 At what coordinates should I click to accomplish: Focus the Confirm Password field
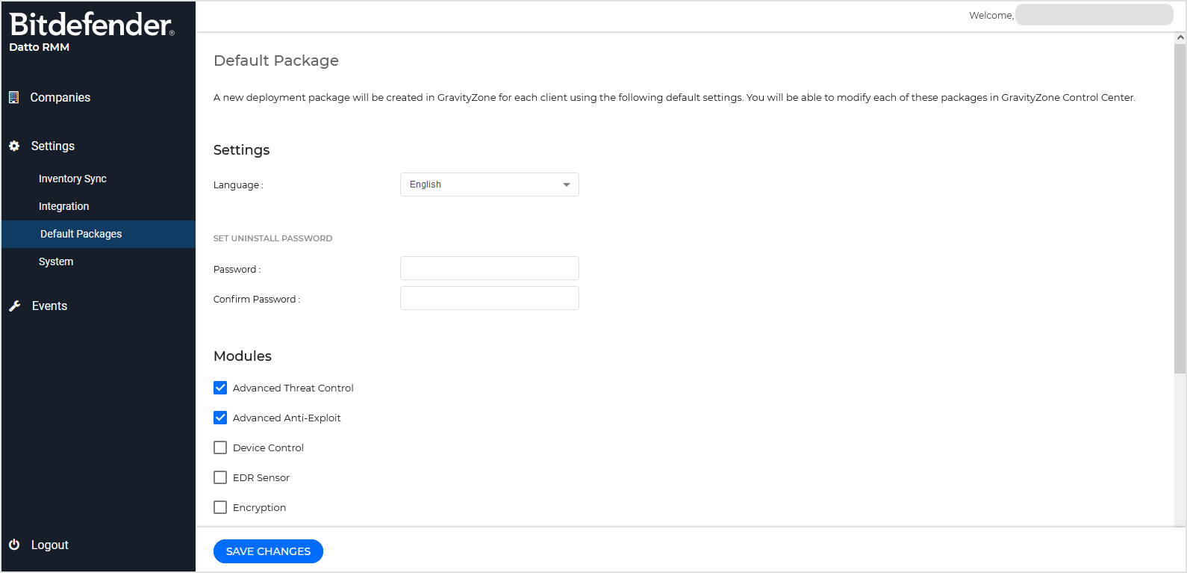pyautogui.click(x=490, y=298)
